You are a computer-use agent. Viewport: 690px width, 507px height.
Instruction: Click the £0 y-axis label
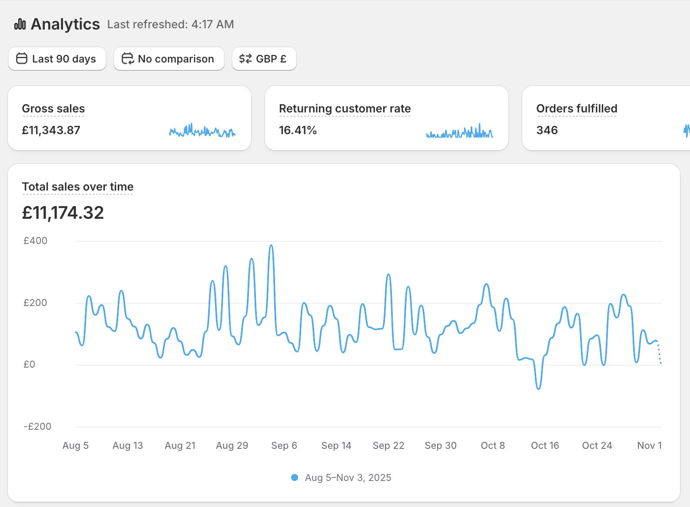29,364
